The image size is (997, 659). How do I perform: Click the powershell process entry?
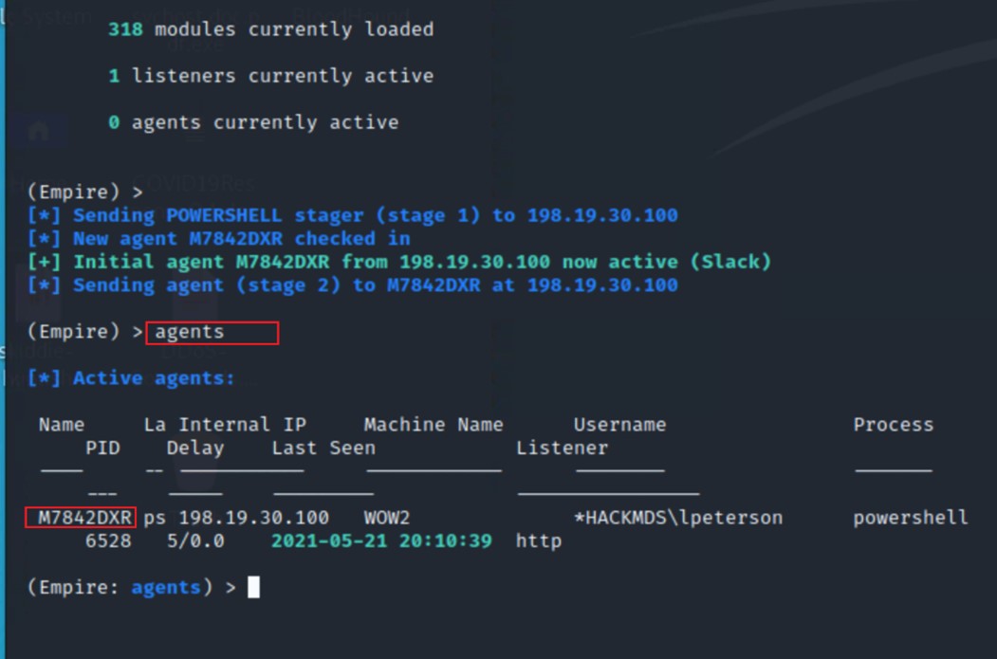(911, 518)
